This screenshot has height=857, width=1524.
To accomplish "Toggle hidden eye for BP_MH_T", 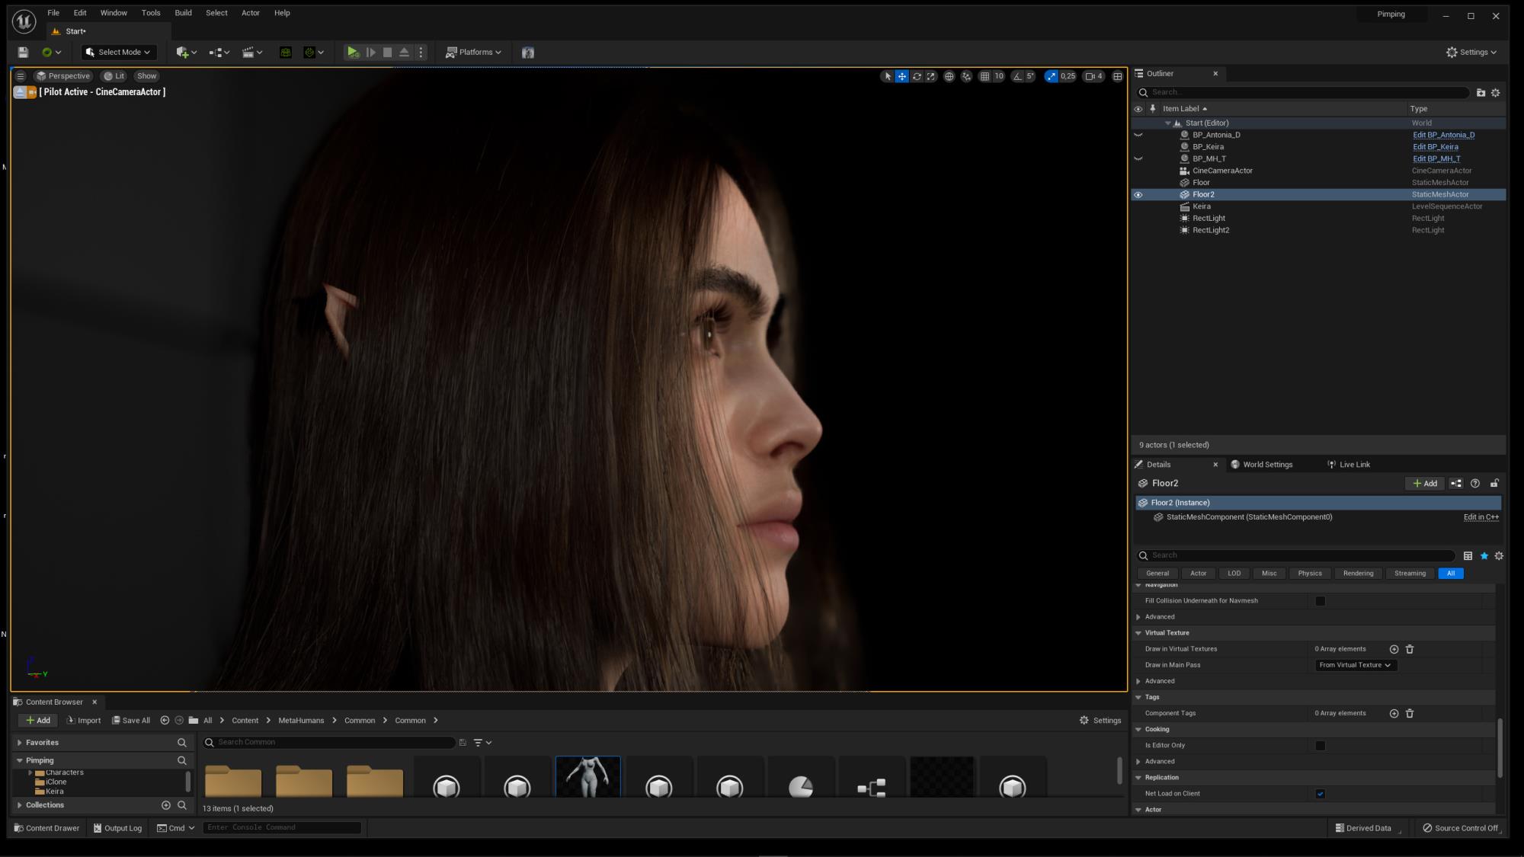I will 1138,159.
